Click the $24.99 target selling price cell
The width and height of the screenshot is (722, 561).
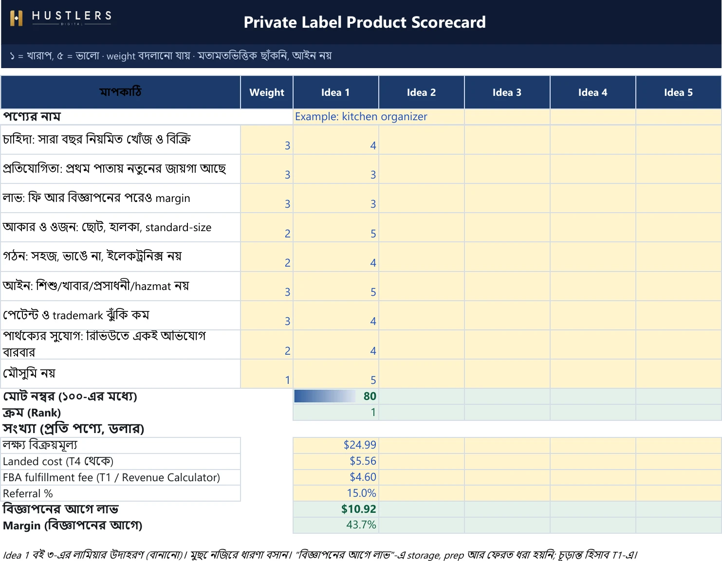(x=336, y=445)
